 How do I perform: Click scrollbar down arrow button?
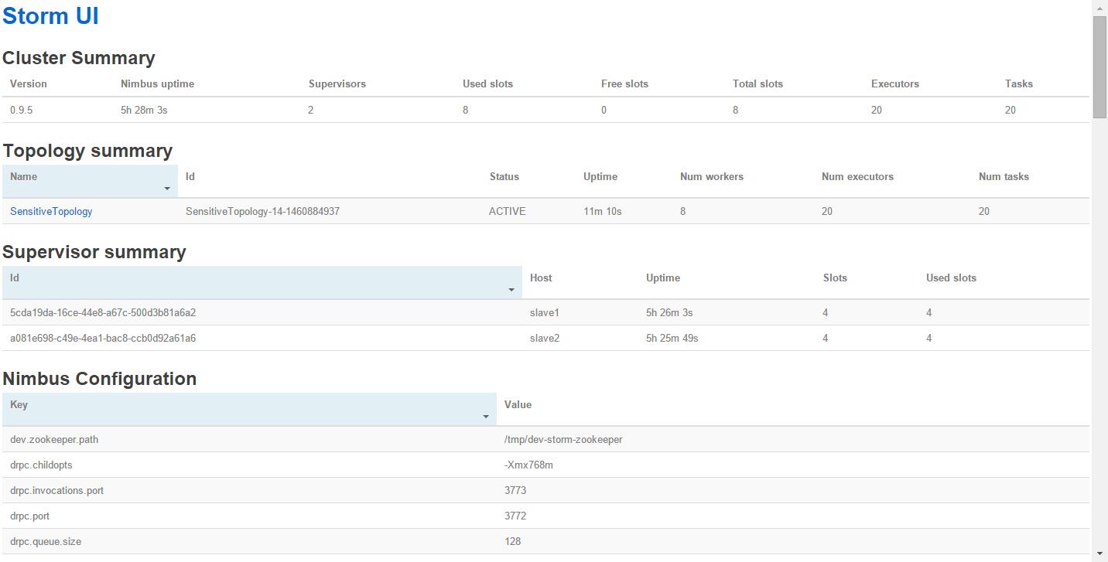click(x=1099, y=554)
